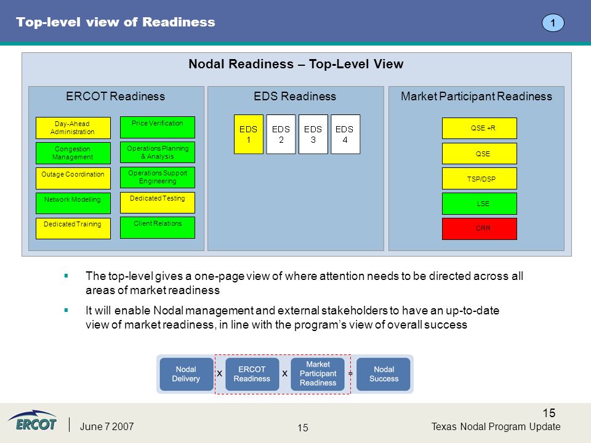Select the Price Verification box
Screen dimensions: 591x443
pyautogui.click(x=158, y=127)
